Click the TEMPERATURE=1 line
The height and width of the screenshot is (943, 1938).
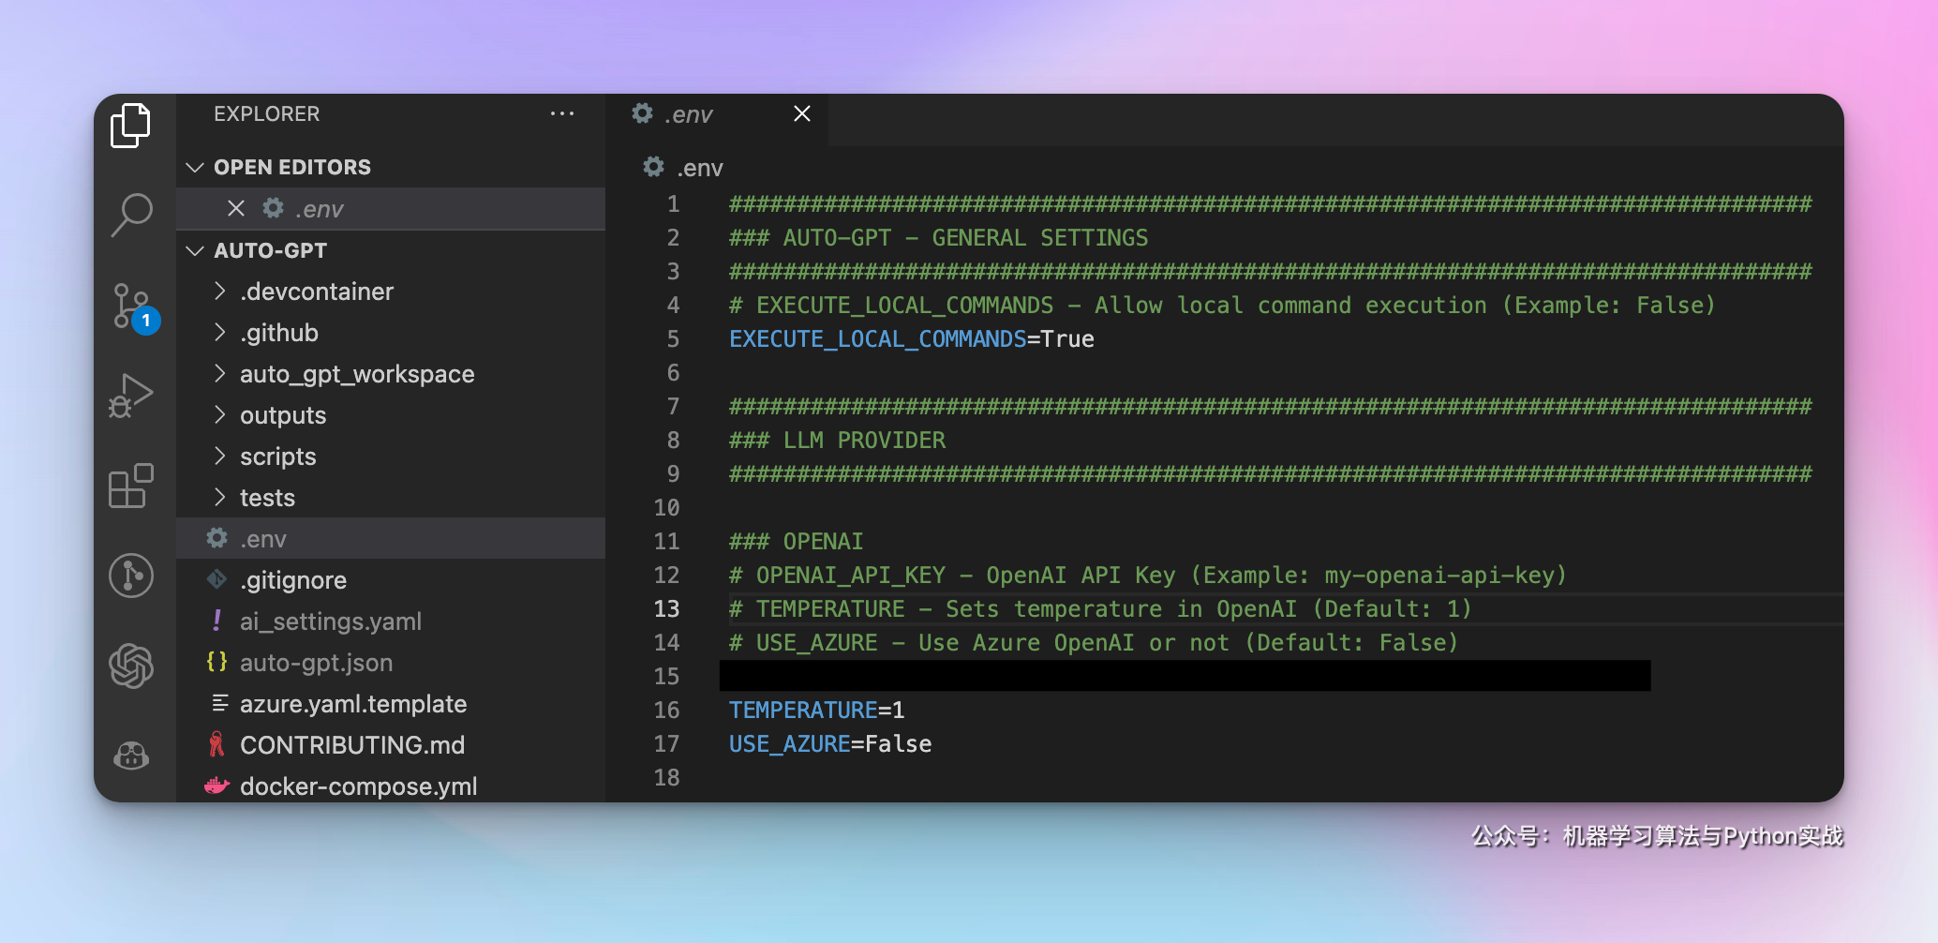tap(817, 710)
